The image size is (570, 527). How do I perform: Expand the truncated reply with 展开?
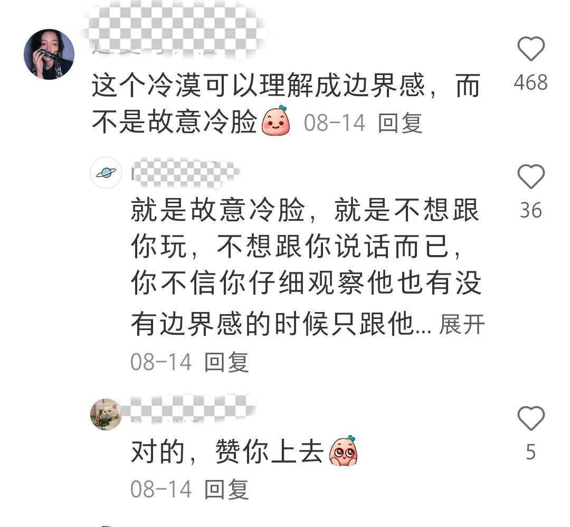tap(462, 324)
